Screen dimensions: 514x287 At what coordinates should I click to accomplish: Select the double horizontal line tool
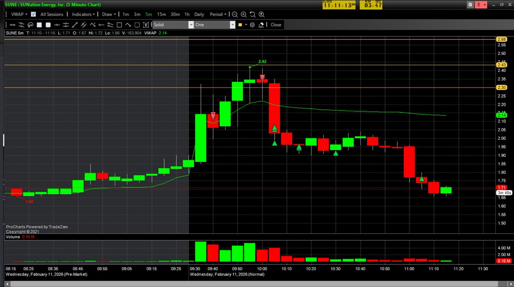click(66, 25)
